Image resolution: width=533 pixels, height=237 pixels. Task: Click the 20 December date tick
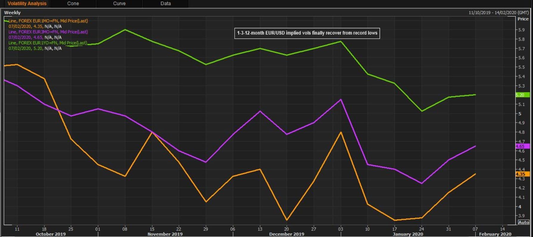286,229
